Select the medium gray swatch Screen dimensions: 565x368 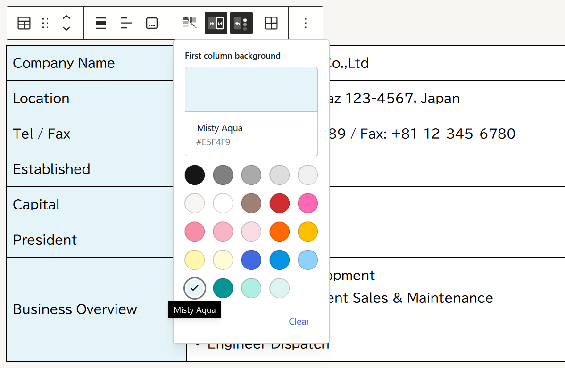[251, 175]
